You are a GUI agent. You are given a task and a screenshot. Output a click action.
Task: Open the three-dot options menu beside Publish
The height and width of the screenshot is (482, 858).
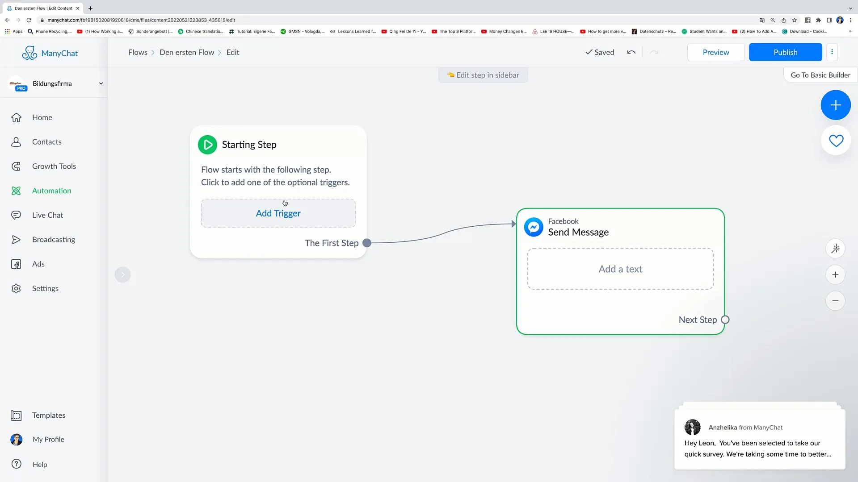pyautogui.click(x=832, y=52)
